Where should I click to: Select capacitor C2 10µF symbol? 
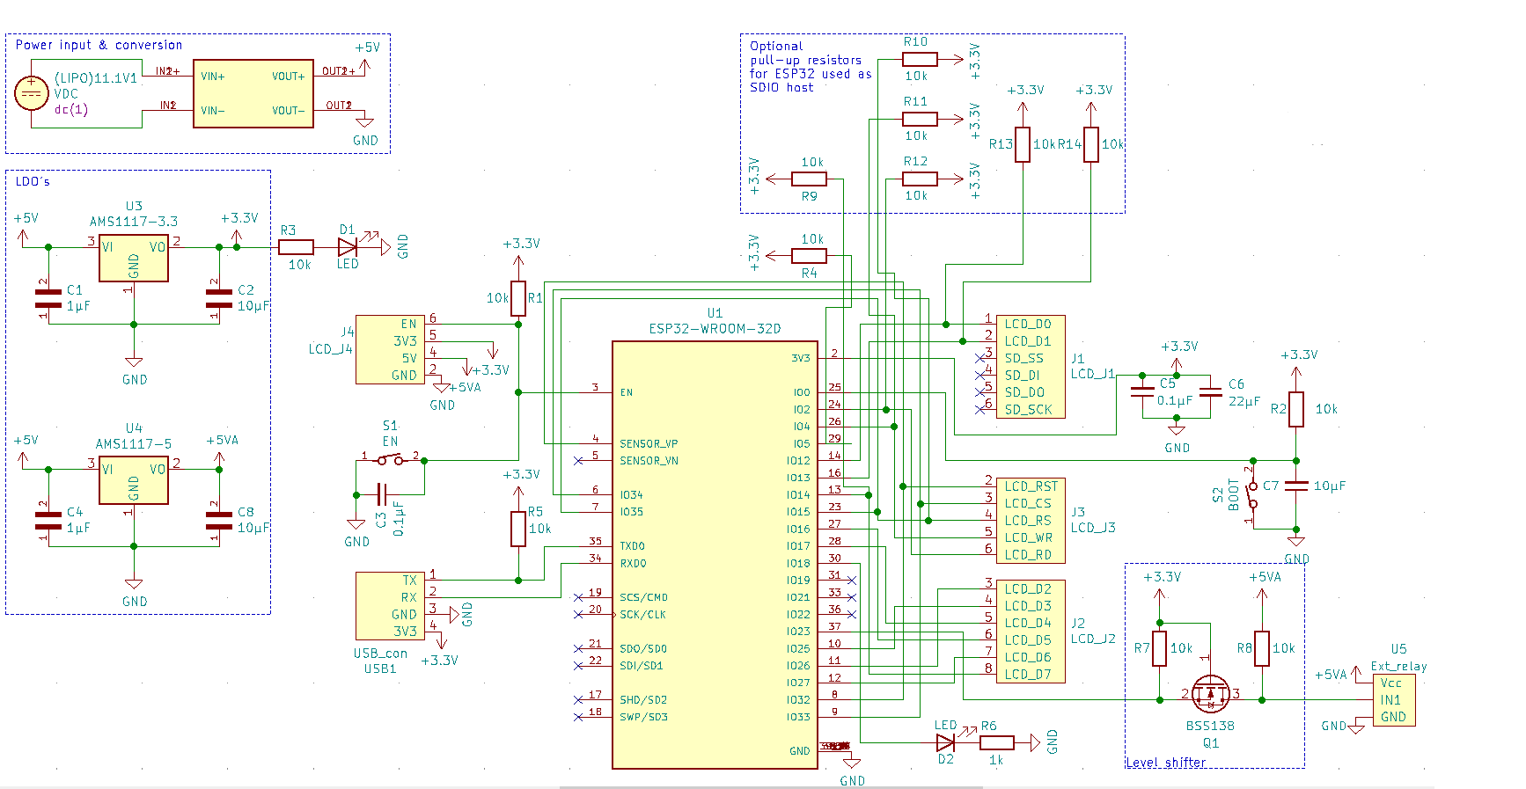(218, 299)
